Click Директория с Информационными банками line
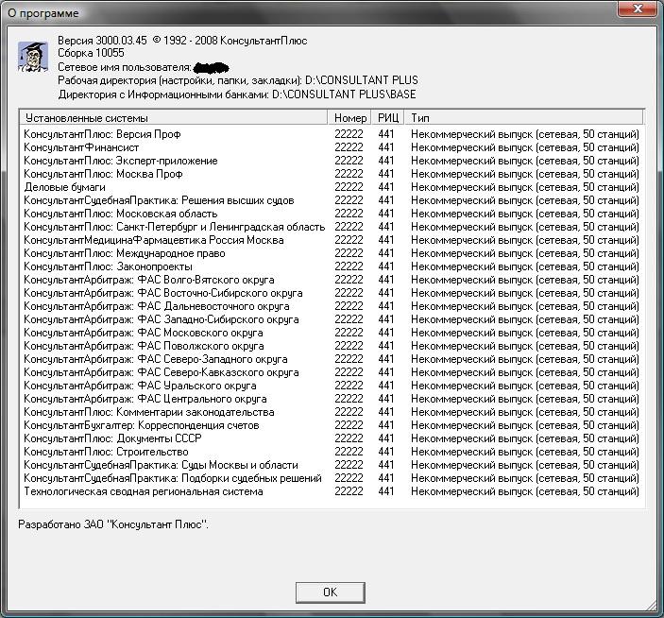Viewport: 664px width, 618px height. pyautogui.click(x=237, y=94)
